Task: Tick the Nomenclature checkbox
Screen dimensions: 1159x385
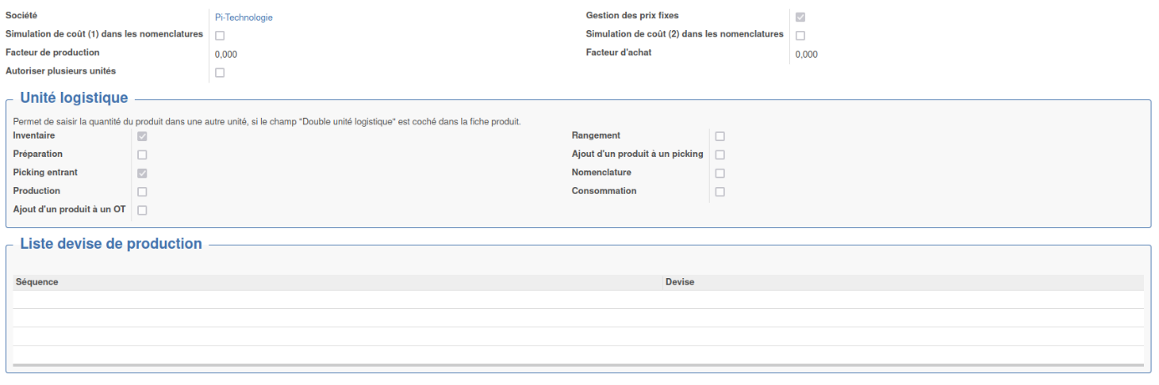Action: 720,173
